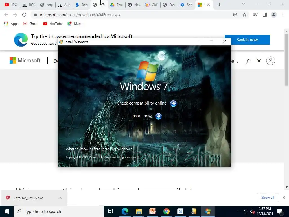Open the Best browser tab
The image size is (289, 217).
(x=82, y=5)
